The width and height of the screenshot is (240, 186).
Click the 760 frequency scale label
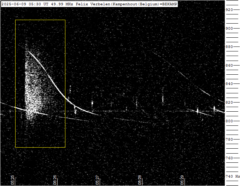click(229, 158)
